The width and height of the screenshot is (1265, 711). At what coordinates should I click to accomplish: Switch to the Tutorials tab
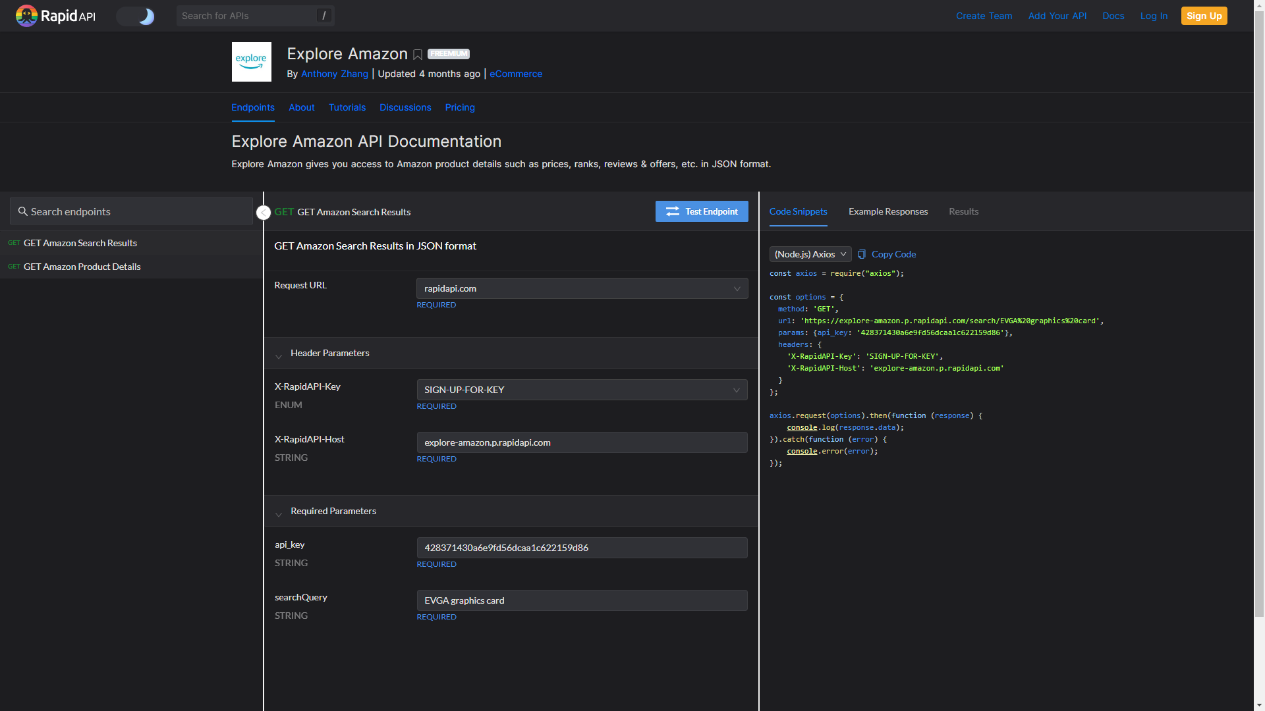(x=347, y=107)
